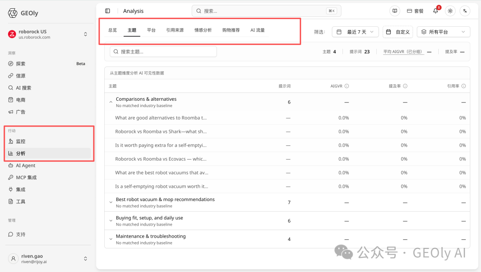481x272 pixels.
Task: Click the 平均 AIGVR（已分组） label
Action: (404, 52)
